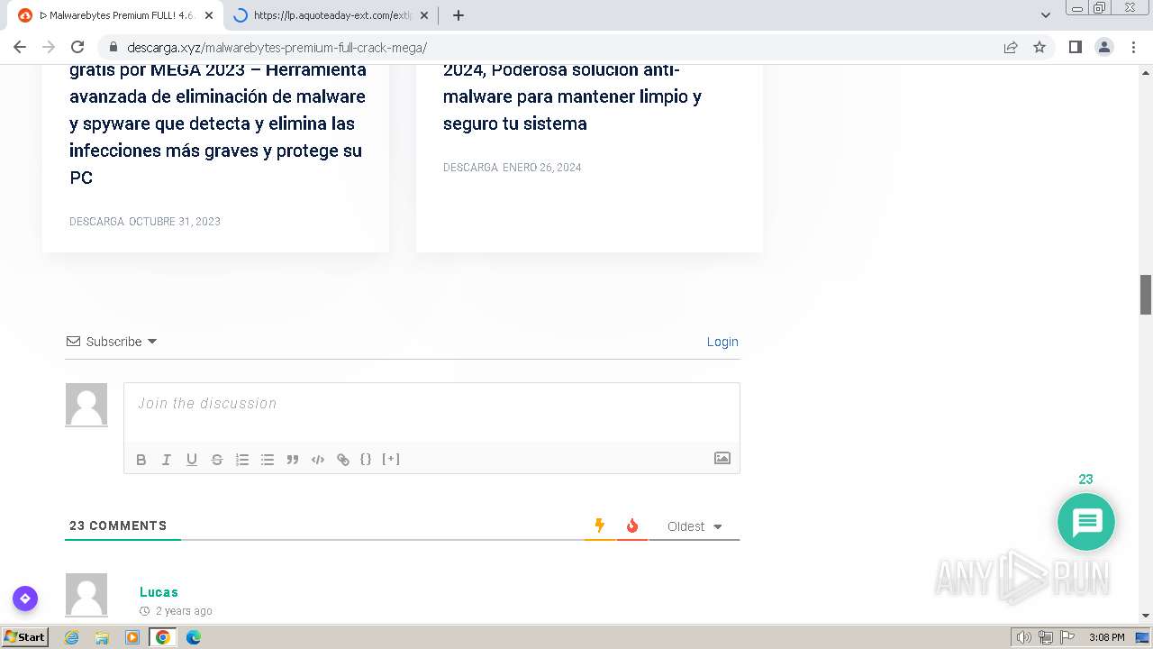1153x649 pixels.
Task: Open Chrome three-dot menu
Action: tap(1133, 47)
